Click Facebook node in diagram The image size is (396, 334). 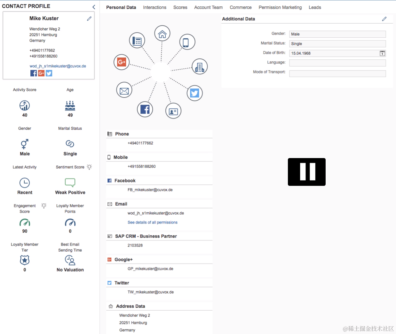pos(145,109)
